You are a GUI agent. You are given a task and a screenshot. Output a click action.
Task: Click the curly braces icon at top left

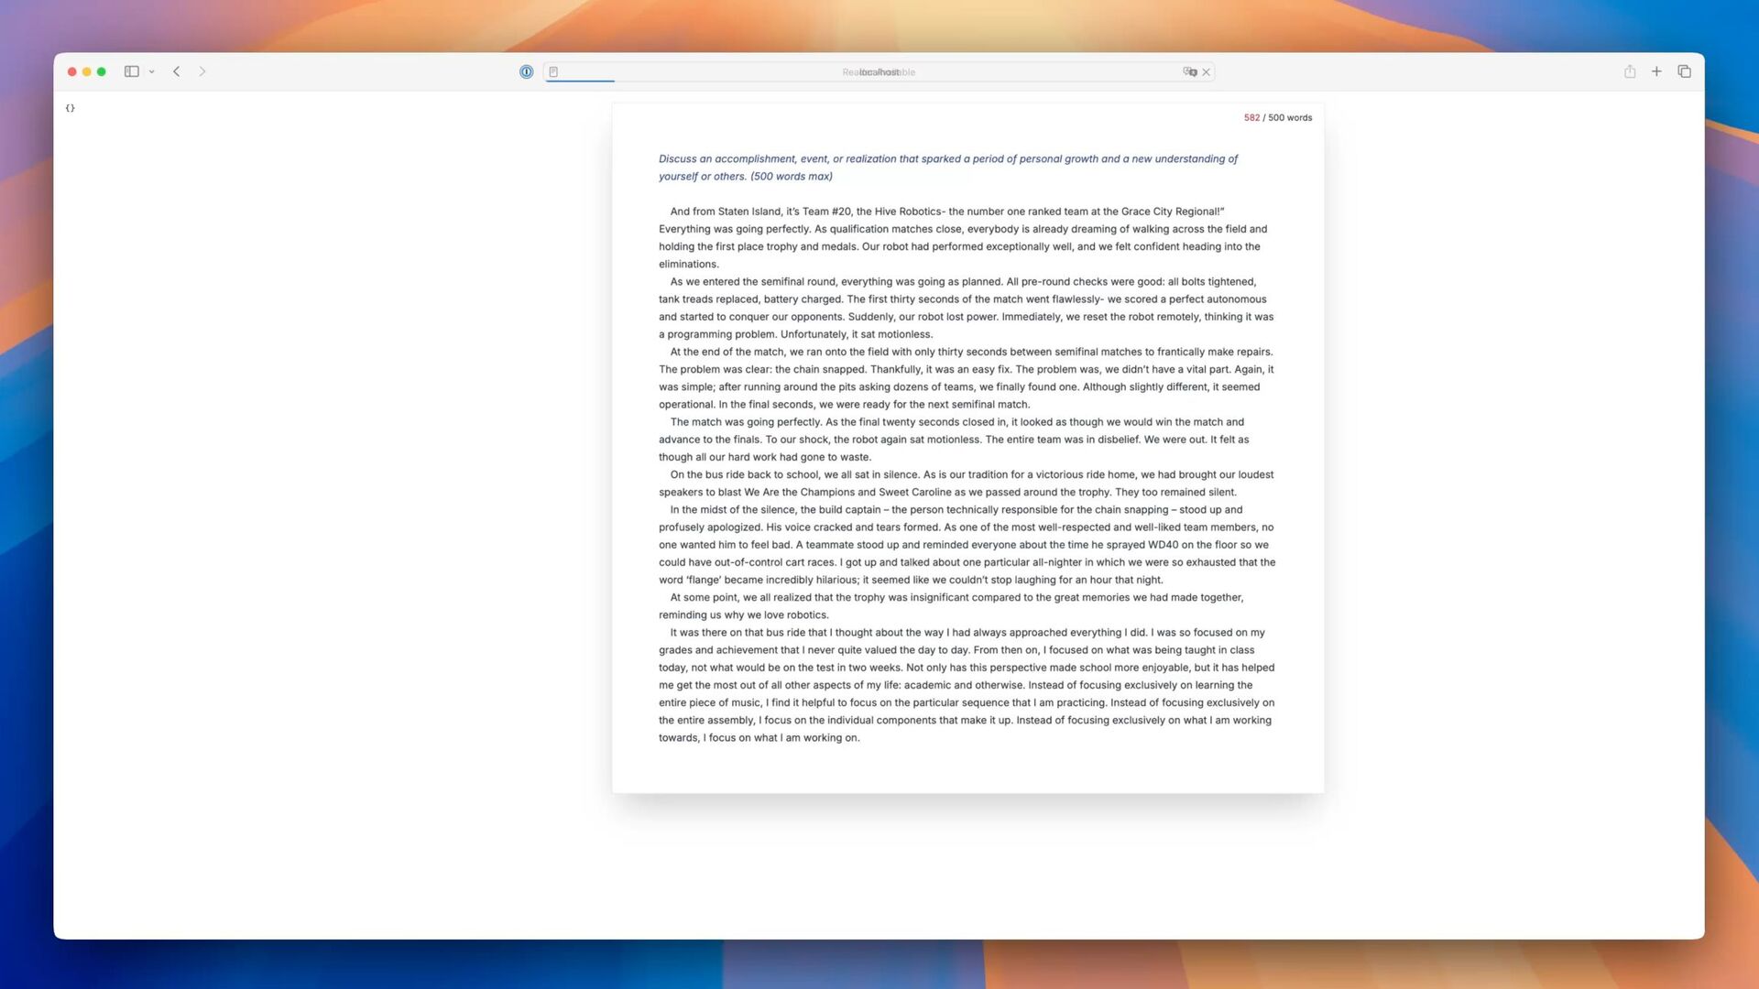pyautogui.click(x=71, y=108)
